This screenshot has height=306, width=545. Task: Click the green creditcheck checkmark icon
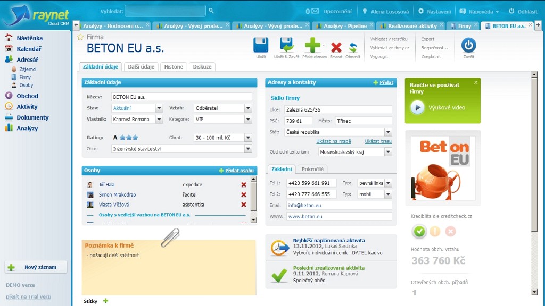[419, 231]
